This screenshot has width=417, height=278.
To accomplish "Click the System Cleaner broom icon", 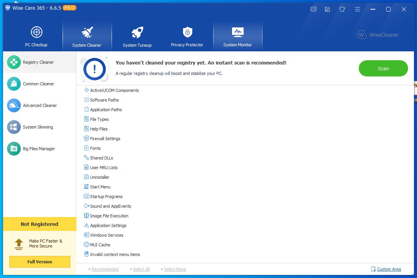I will (87, 32).
